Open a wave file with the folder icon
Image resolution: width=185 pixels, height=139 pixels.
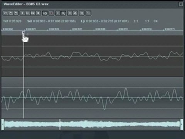point(5,13)
